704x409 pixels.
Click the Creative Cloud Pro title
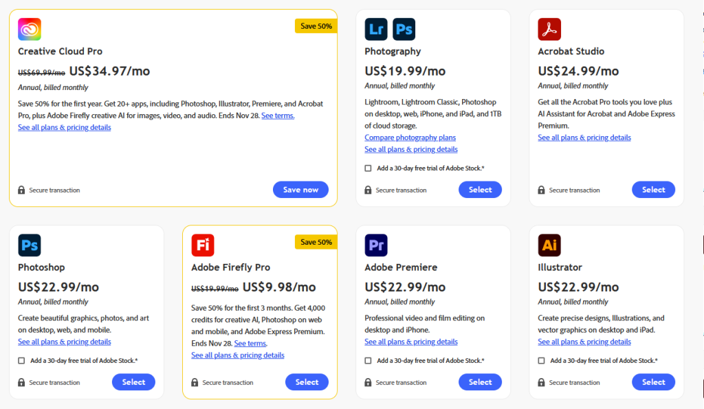click(x=60, y=51)
